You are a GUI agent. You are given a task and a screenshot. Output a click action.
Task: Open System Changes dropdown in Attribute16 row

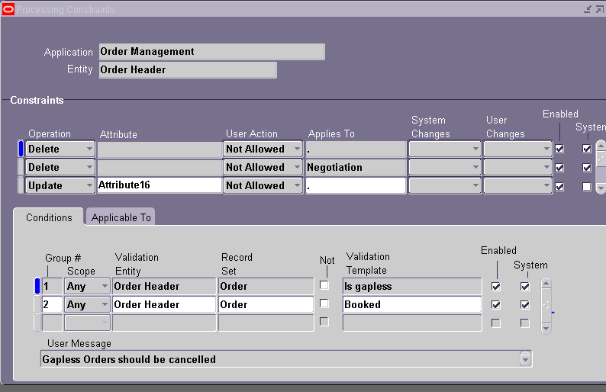click(444, 185)
